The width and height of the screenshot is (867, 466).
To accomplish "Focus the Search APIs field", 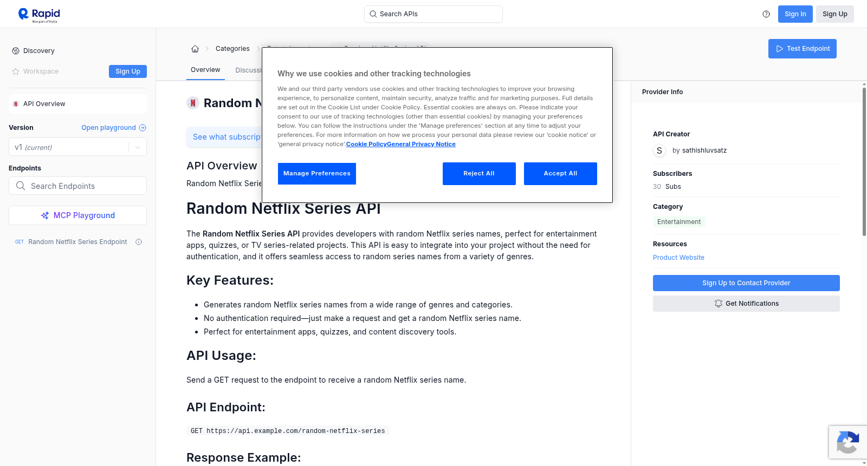I will (433, 14).
